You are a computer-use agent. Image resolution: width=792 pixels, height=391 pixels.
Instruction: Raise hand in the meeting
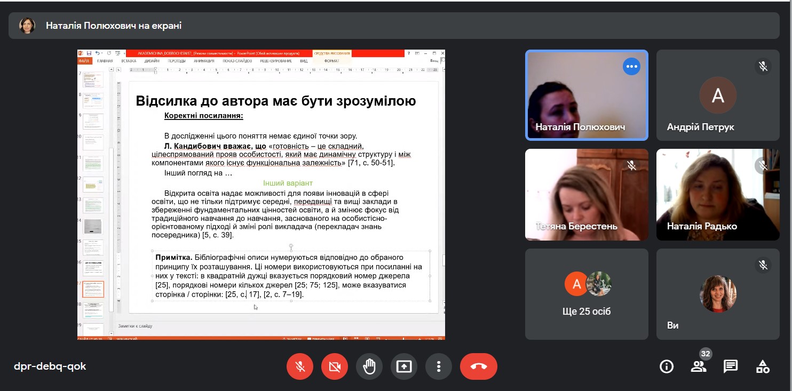369,366
